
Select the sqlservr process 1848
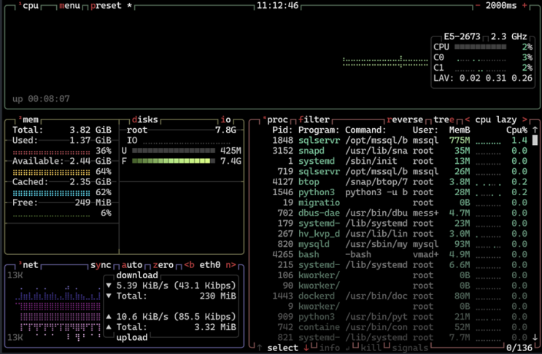coord(400,141)
